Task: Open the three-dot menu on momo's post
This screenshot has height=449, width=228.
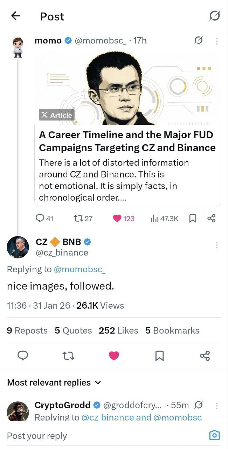Action: coord(217,41)
